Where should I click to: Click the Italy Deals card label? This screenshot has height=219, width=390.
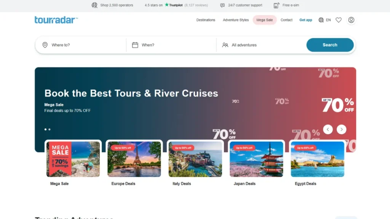pos(182,184)
